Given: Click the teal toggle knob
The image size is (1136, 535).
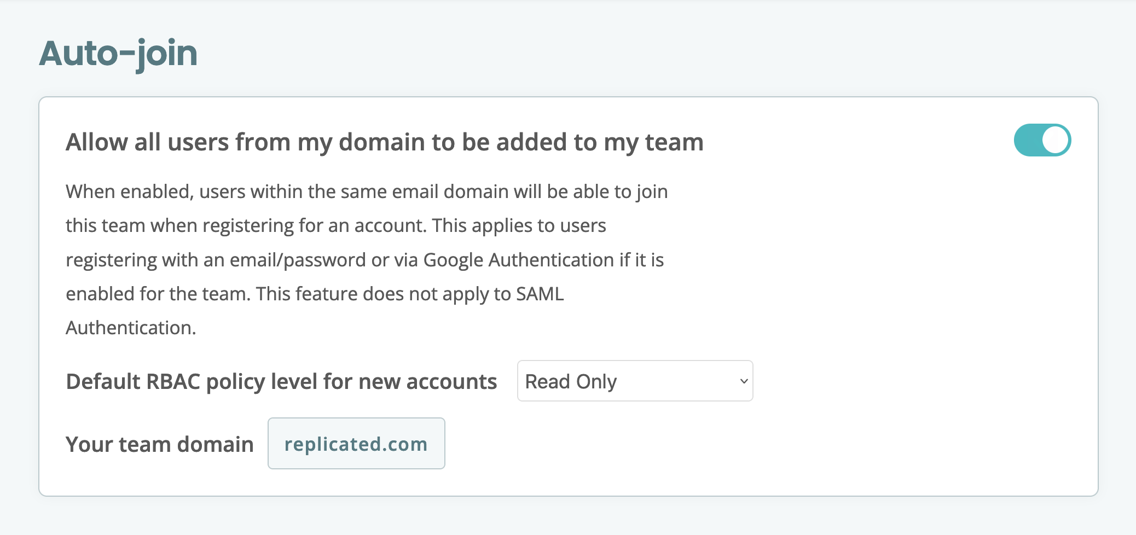Looking at the screenshot, I should 1055,140.
